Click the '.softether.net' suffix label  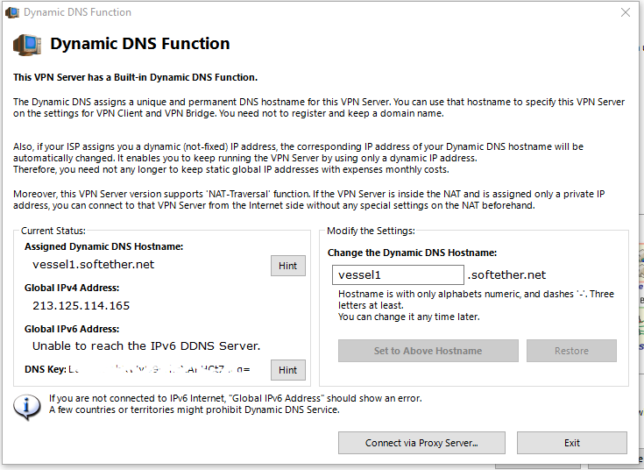point(506,275)
